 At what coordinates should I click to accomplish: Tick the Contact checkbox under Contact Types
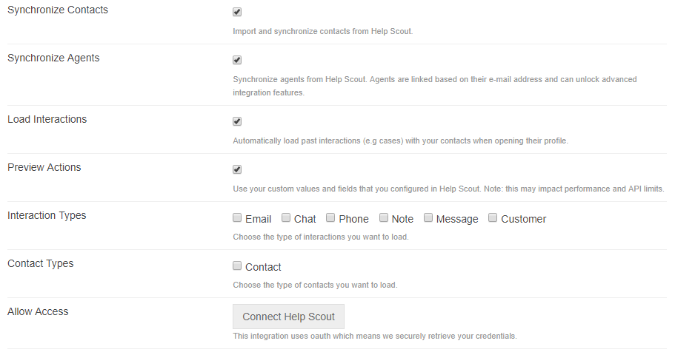coord(237,266)
